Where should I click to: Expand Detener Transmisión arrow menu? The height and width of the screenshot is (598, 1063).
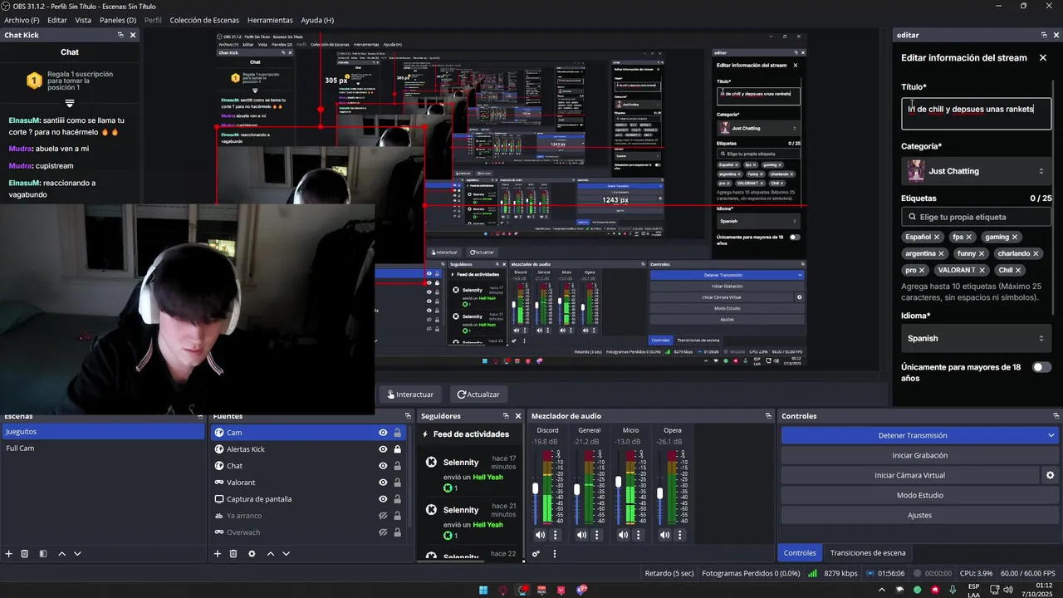pyautogui.click(x=1051, y=435)
